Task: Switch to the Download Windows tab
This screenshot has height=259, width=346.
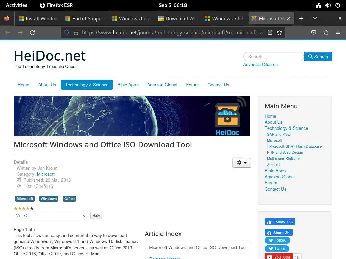Action: coord(178,18)
